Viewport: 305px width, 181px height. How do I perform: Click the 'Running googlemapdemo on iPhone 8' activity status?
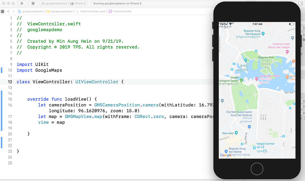click(x=117, y=4)
